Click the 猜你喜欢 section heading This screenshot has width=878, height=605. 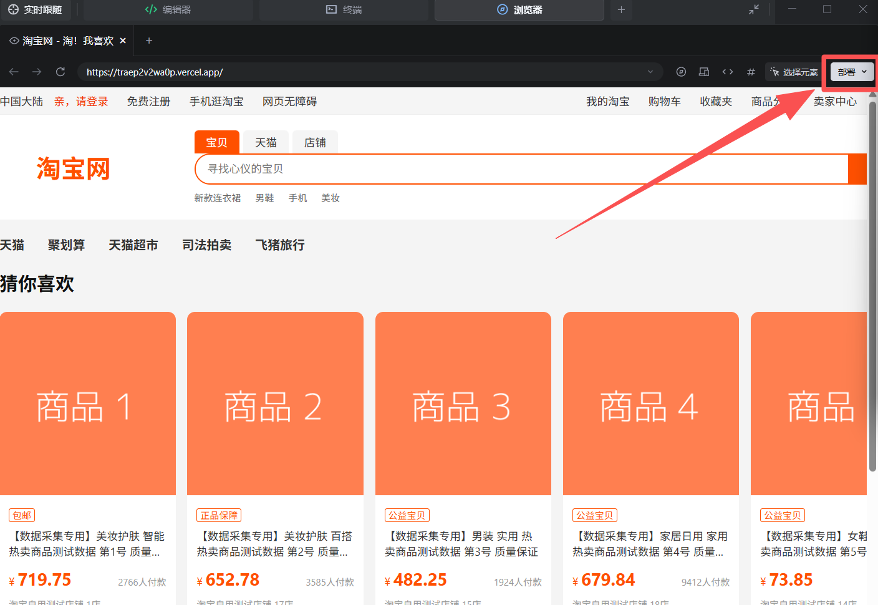pyautogui.click(x=37, y=284)
